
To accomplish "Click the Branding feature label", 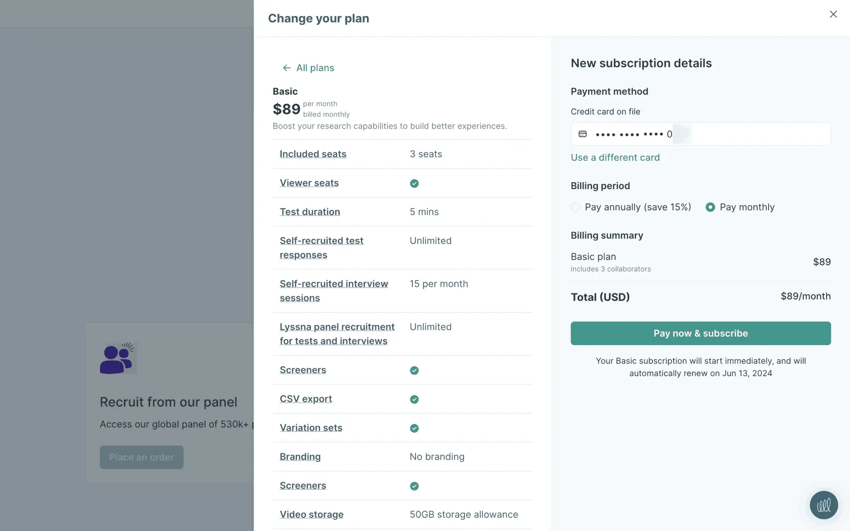I will point(300,457).
